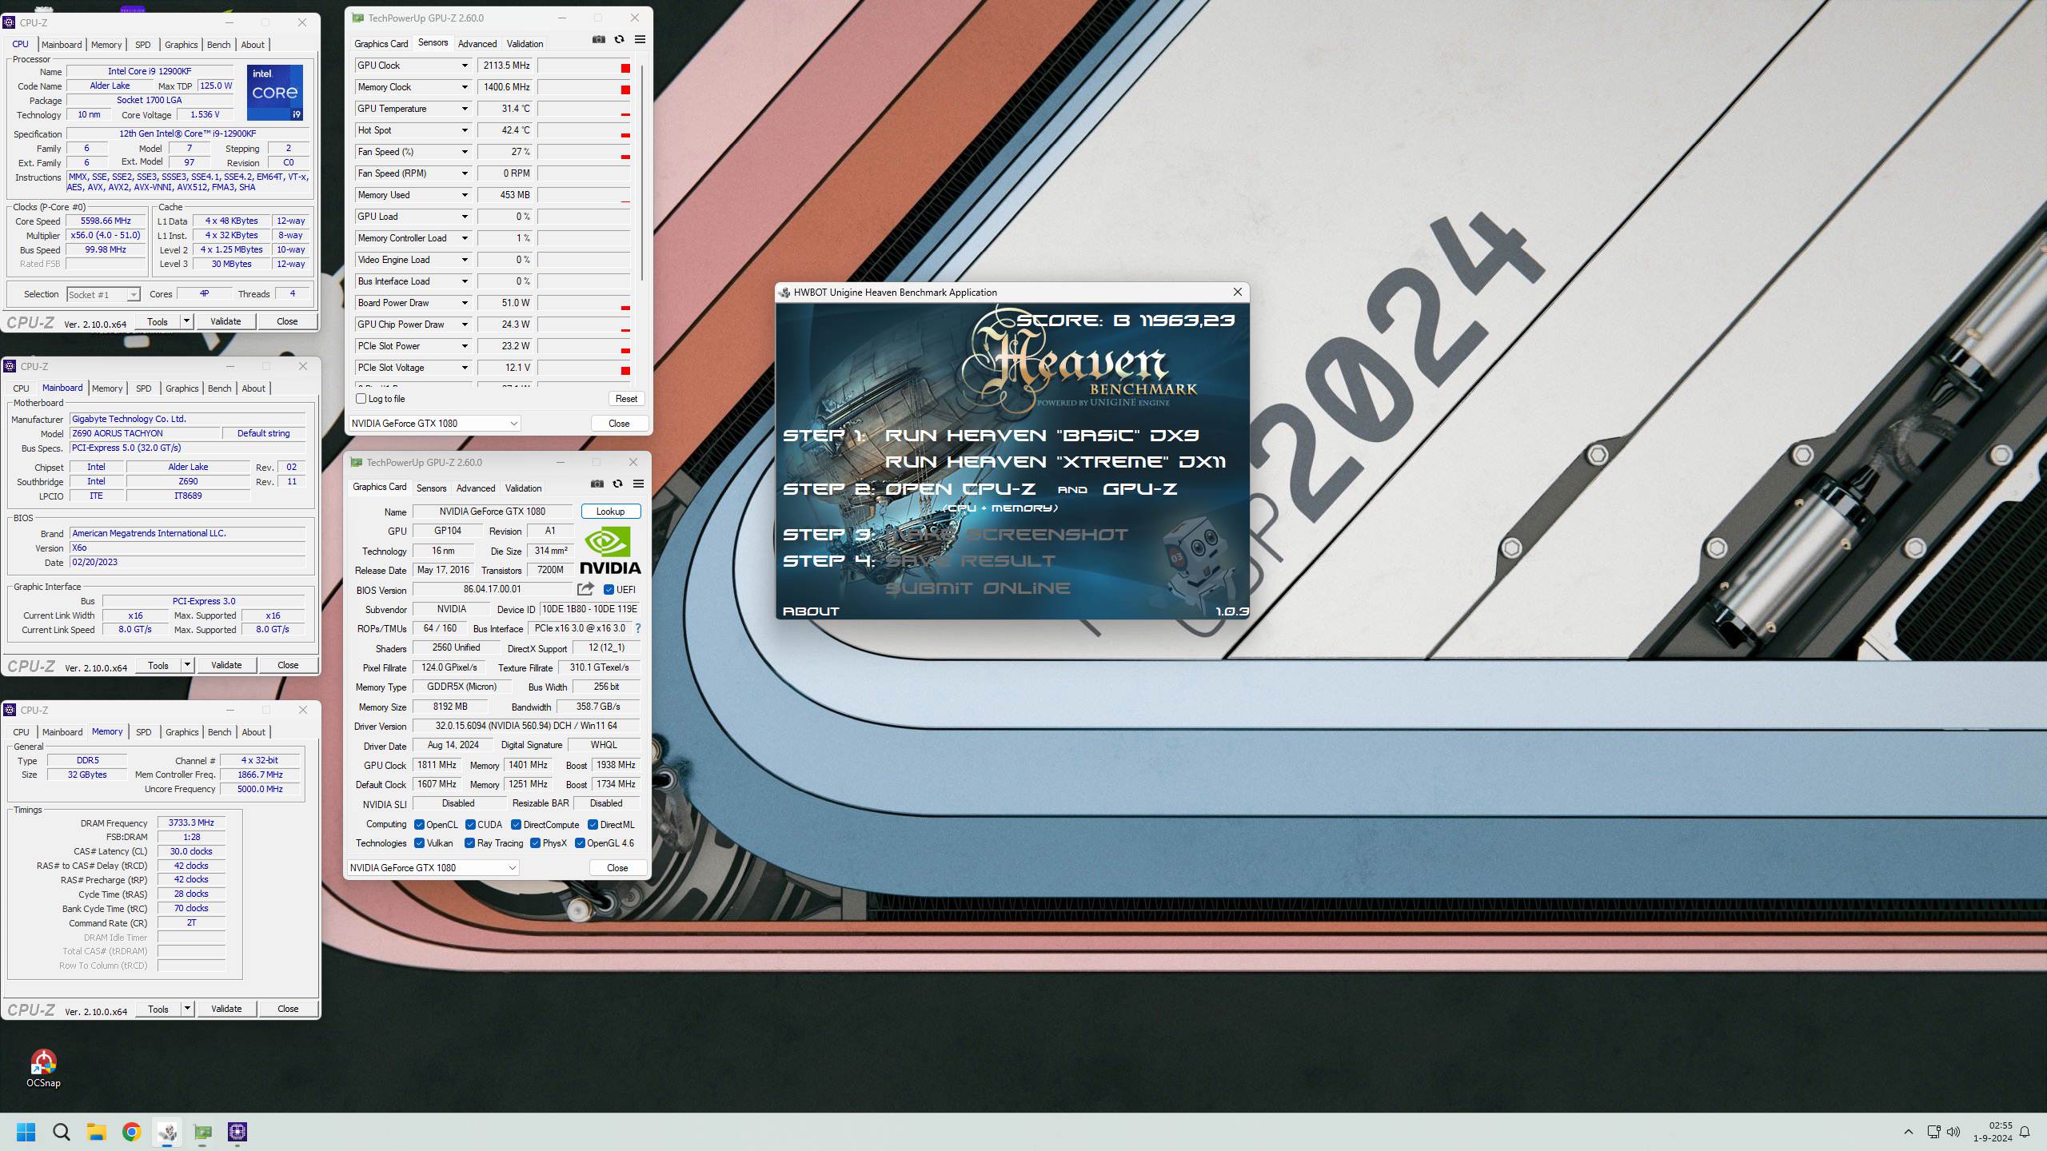Toggle the DirectML checkbox
Image resolution: width=2047 pixels, height=1151 pixels.
[x=593, y=825]
